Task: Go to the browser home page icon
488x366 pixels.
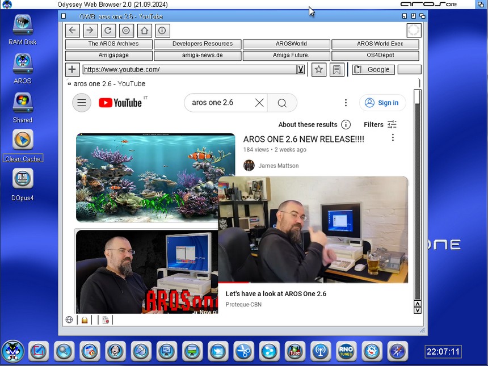Action: pos(144,31)
